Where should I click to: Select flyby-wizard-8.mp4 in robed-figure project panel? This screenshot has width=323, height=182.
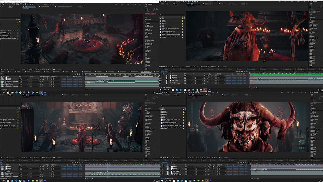point(166,30)
